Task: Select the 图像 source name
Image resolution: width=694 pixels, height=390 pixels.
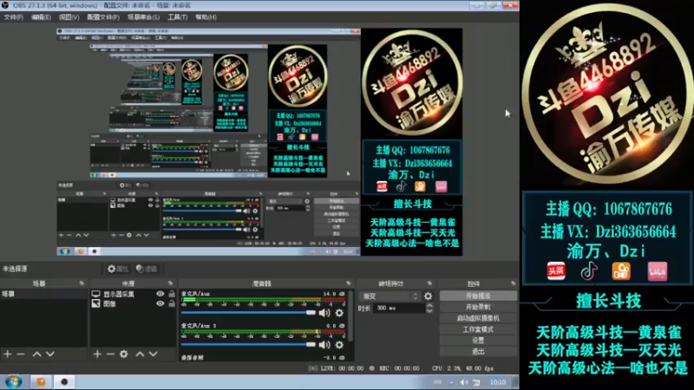Action: click(x=109, y=304)
